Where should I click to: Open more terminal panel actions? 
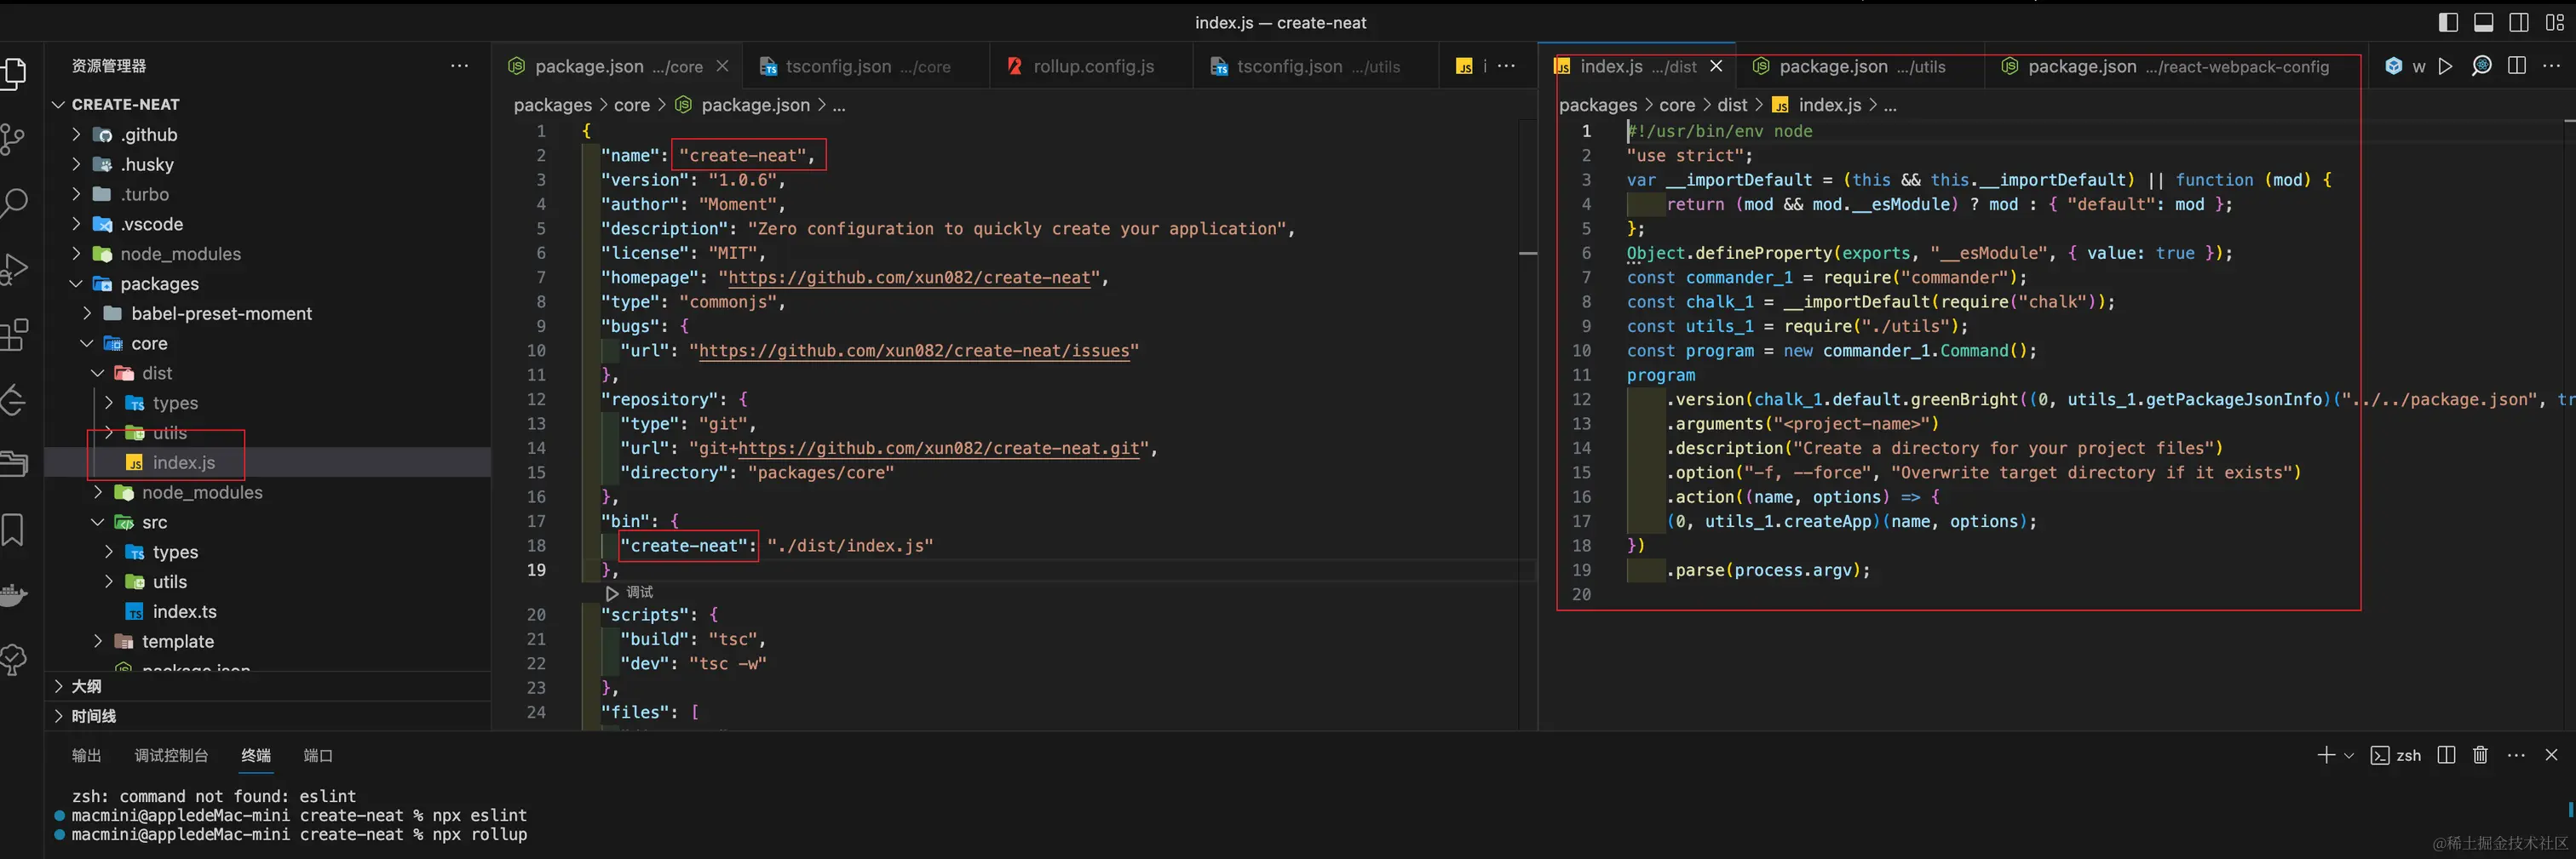click(2516, 755)
